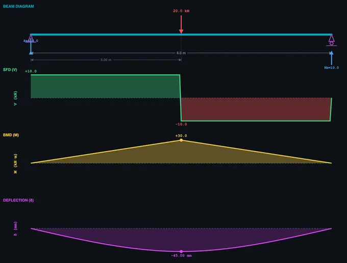Click the M (kN·m) axis label
Viewport: 347px width, 263px height.
pyautogui.click(x=15, y=164)
